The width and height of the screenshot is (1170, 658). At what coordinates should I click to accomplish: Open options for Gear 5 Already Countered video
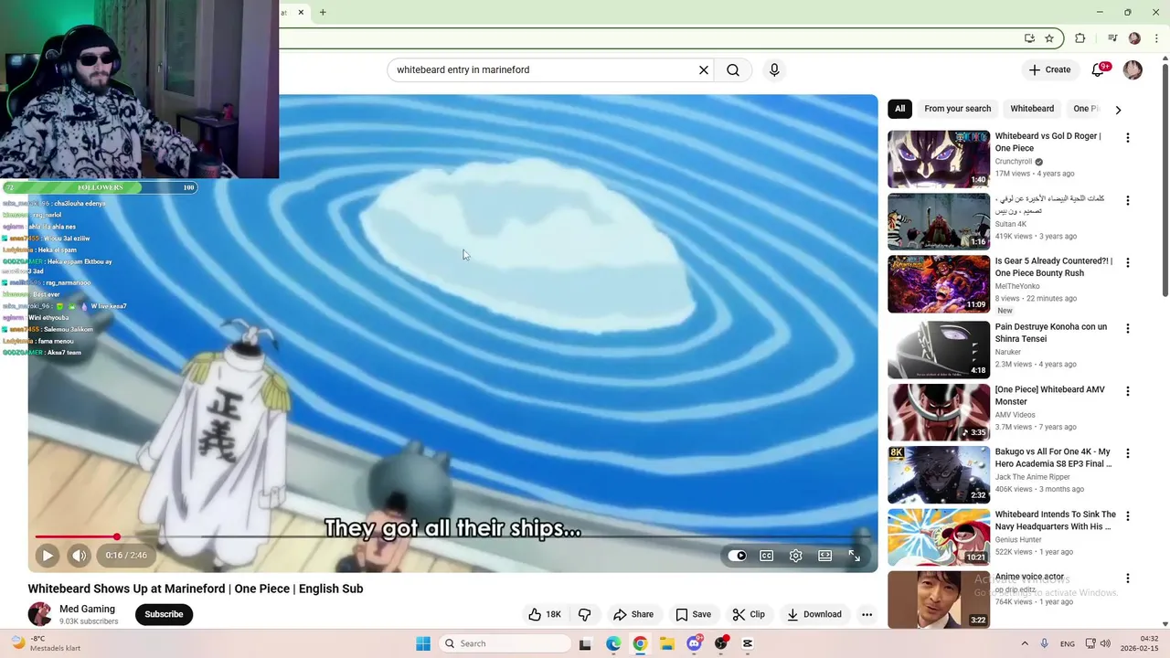[x=1128, y=262]
